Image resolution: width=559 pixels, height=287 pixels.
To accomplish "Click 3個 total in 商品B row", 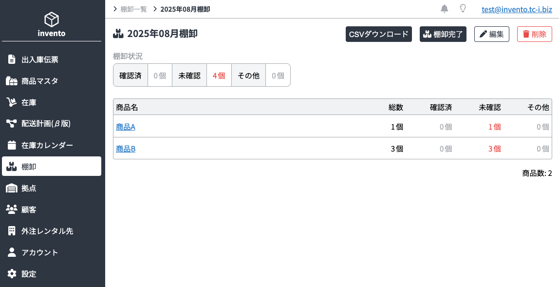I will [x=397, y=149].
